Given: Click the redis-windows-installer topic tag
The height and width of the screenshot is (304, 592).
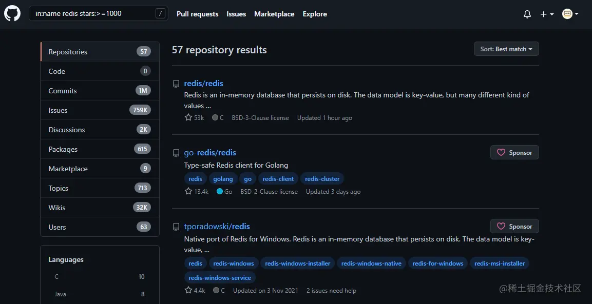Looking at the screenshot, I should 297,264.
